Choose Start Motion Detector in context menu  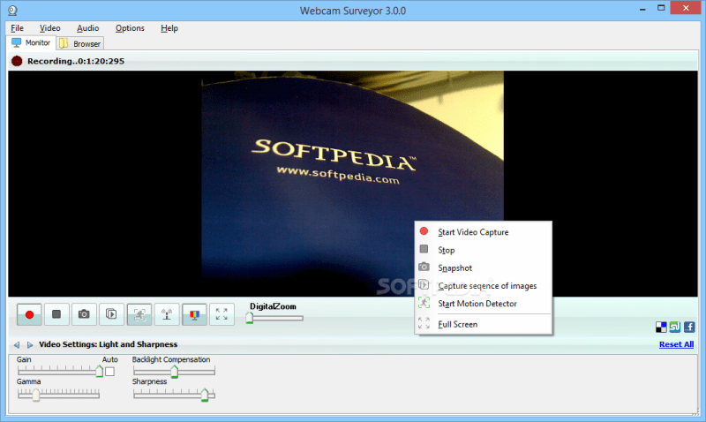click(483, 304)
